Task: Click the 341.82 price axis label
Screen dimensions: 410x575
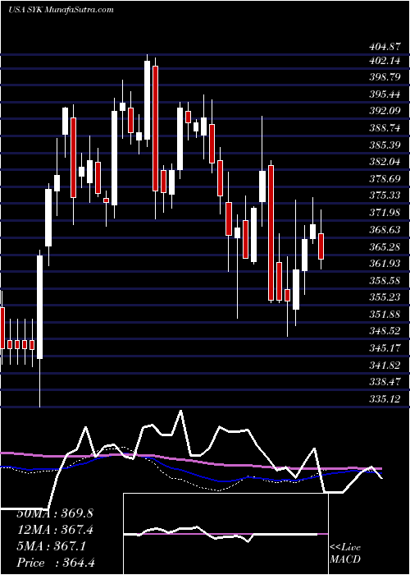Action: point(385,364)
